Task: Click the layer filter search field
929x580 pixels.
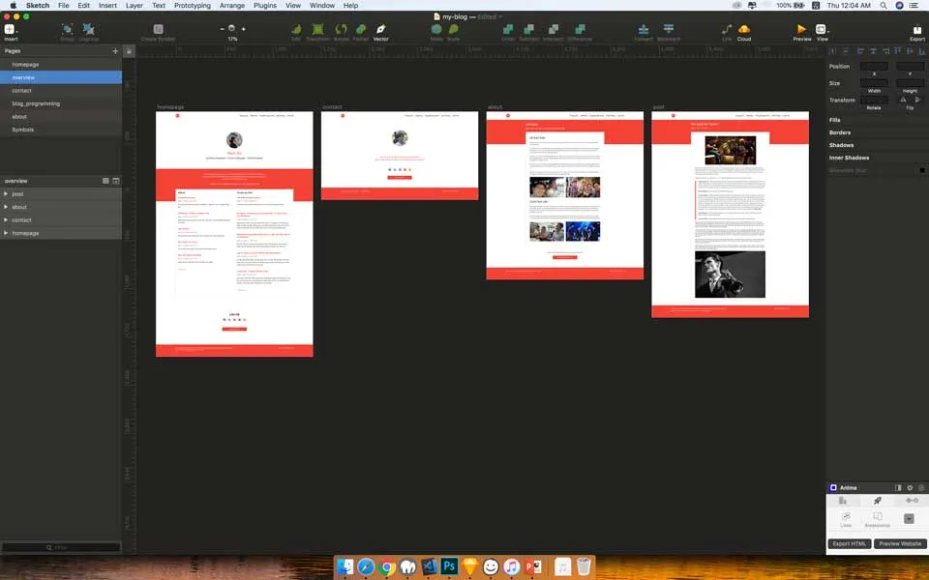Action: pos(61,548)
